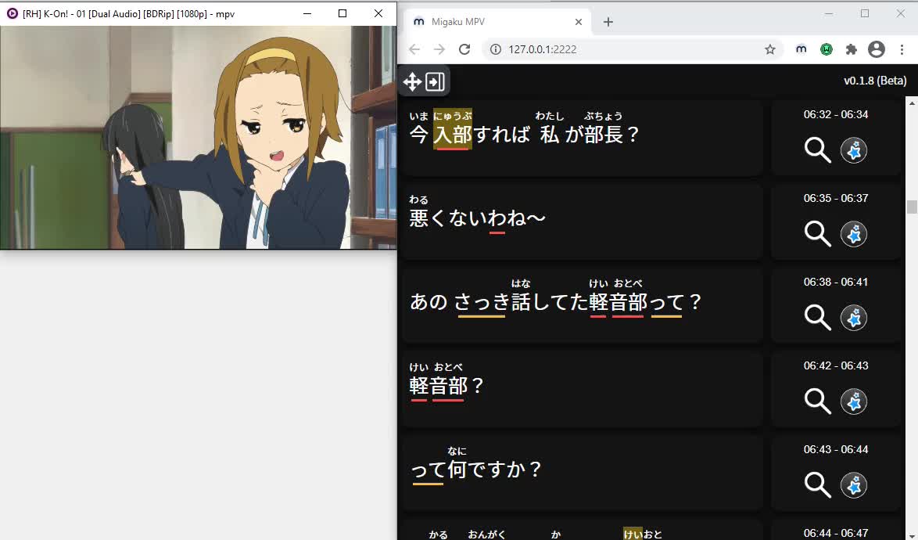Search the 06:35 - 06:37 subtitle line
Image resolution: width=918 pixels, height=540 pixels.
tap(817, 234)
